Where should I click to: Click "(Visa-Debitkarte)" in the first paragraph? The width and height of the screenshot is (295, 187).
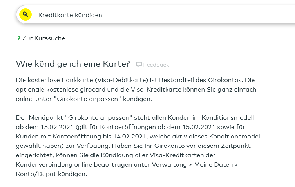(111, 80)
